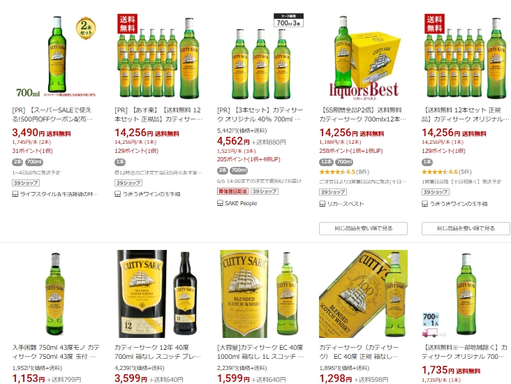Open the black Cutty Sark 12 bottle image
This screenshot has height=384, width=511.
[x=158, y=294]
